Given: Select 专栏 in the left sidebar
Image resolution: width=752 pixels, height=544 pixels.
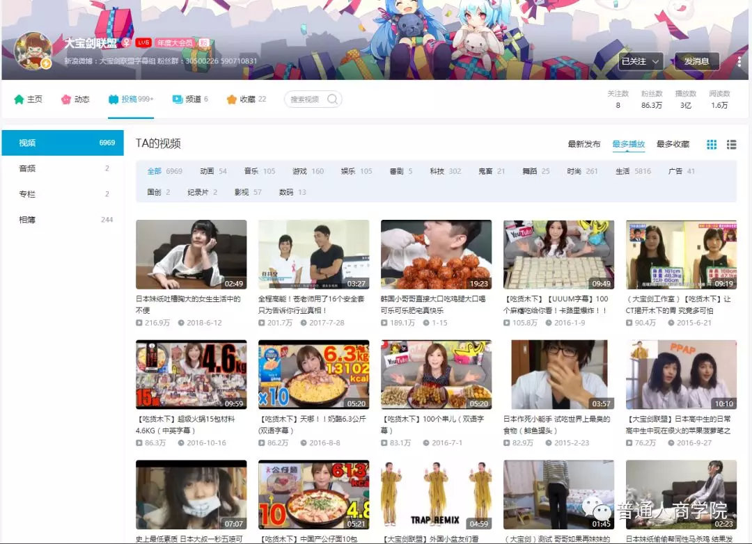Looking at the screenshot, I should click(63, 194).
